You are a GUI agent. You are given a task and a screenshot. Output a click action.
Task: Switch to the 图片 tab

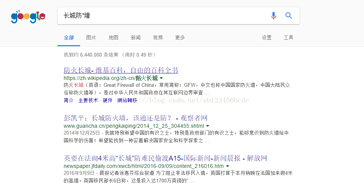click(91, 38)
